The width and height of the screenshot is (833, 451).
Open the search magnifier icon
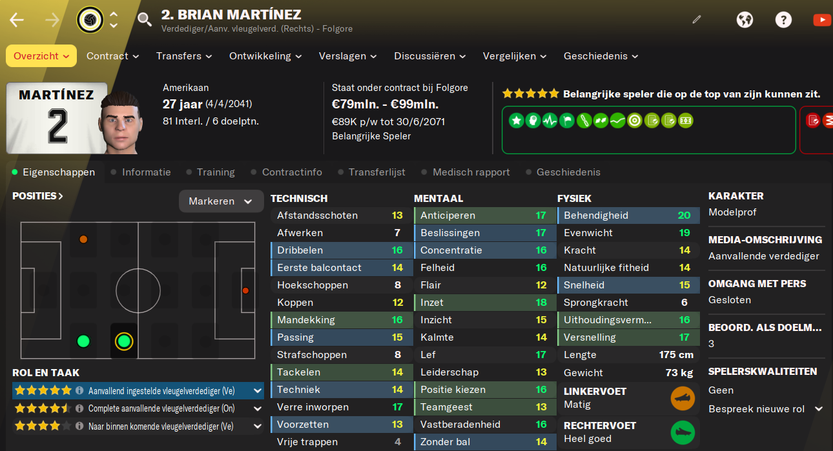145,20
